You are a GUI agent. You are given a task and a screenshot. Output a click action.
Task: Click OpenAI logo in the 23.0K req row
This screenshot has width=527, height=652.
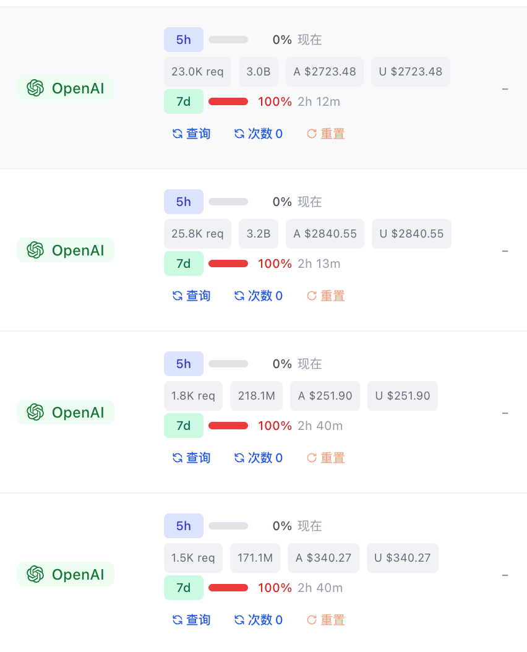coord(35,88)
